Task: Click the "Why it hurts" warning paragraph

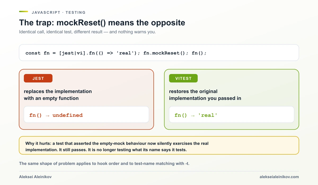Action: [117, 147]
